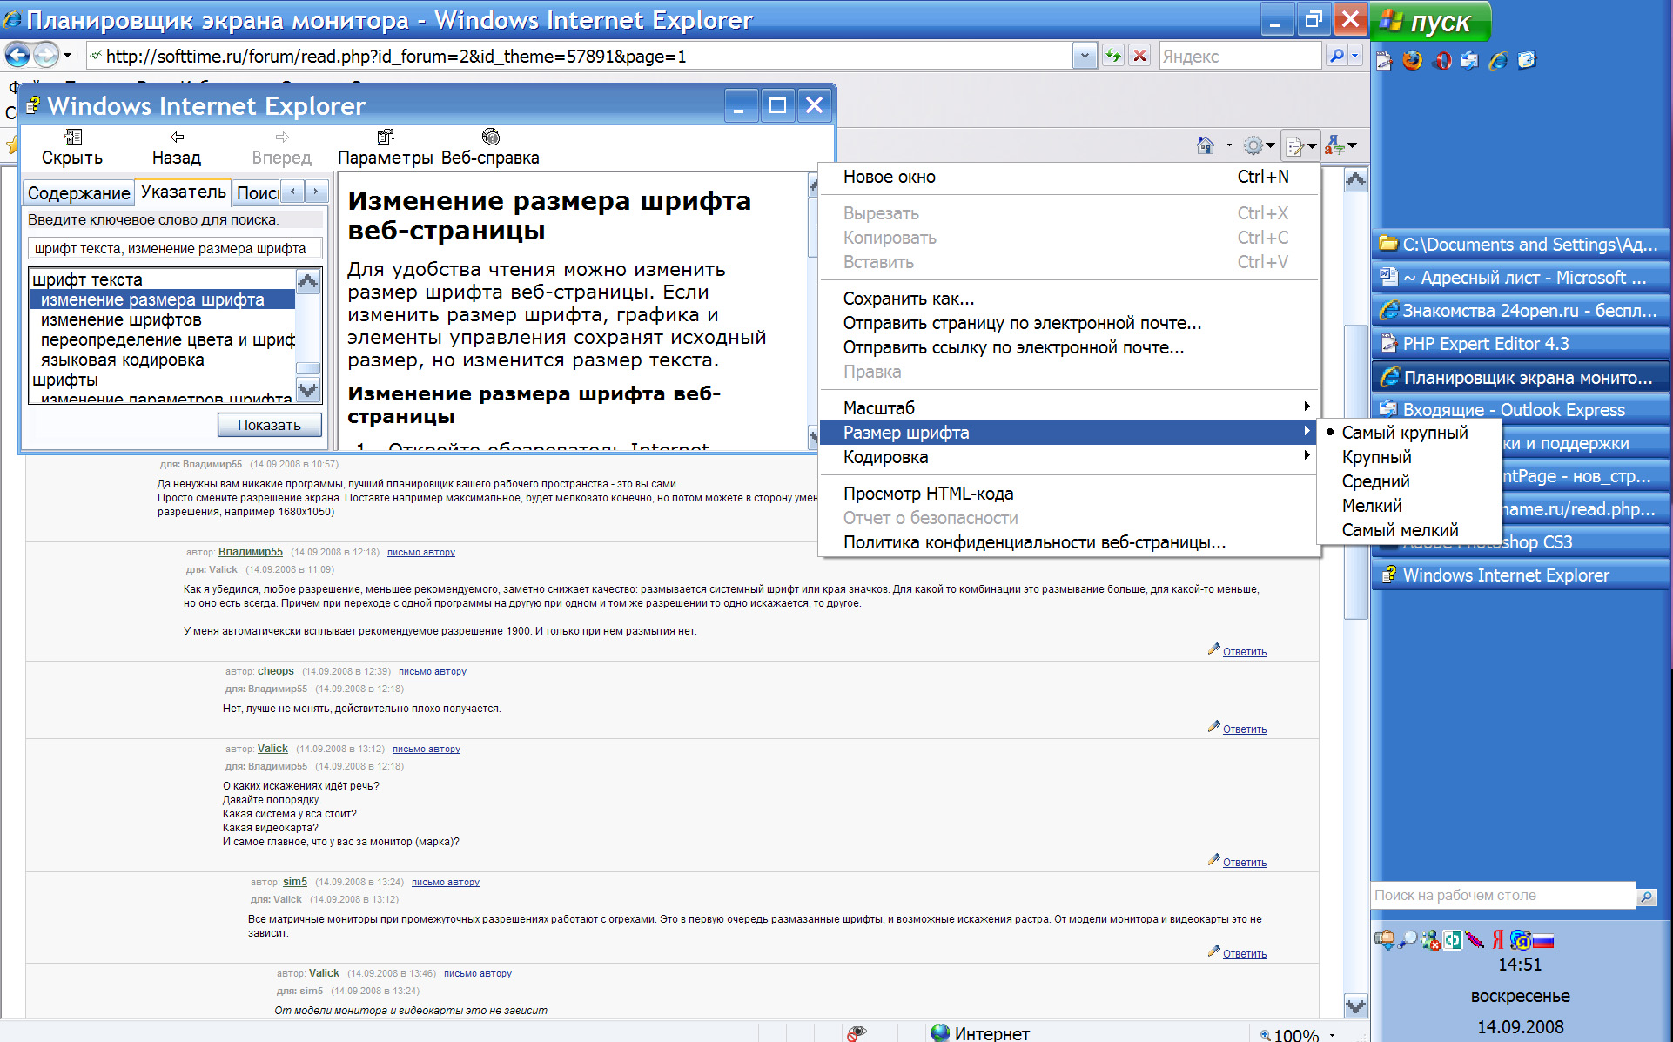Click the Яндекс translate icon in IE toolbar
1673x1042 pixels.
(x=1334, y=146)
